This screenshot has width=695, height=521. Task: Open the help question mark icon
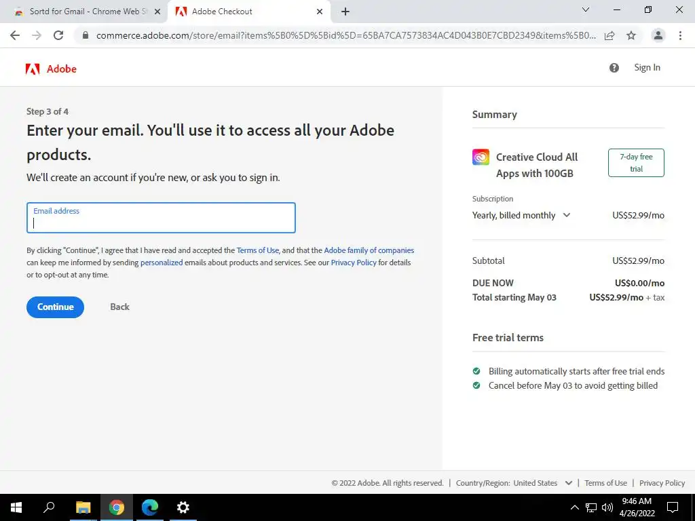point(614,68)
